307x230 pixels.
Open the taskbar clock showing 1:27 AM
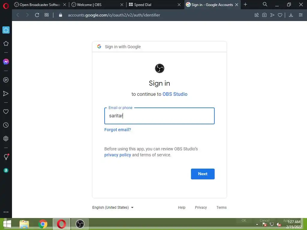pyautogui.click(x=294, y=224)
